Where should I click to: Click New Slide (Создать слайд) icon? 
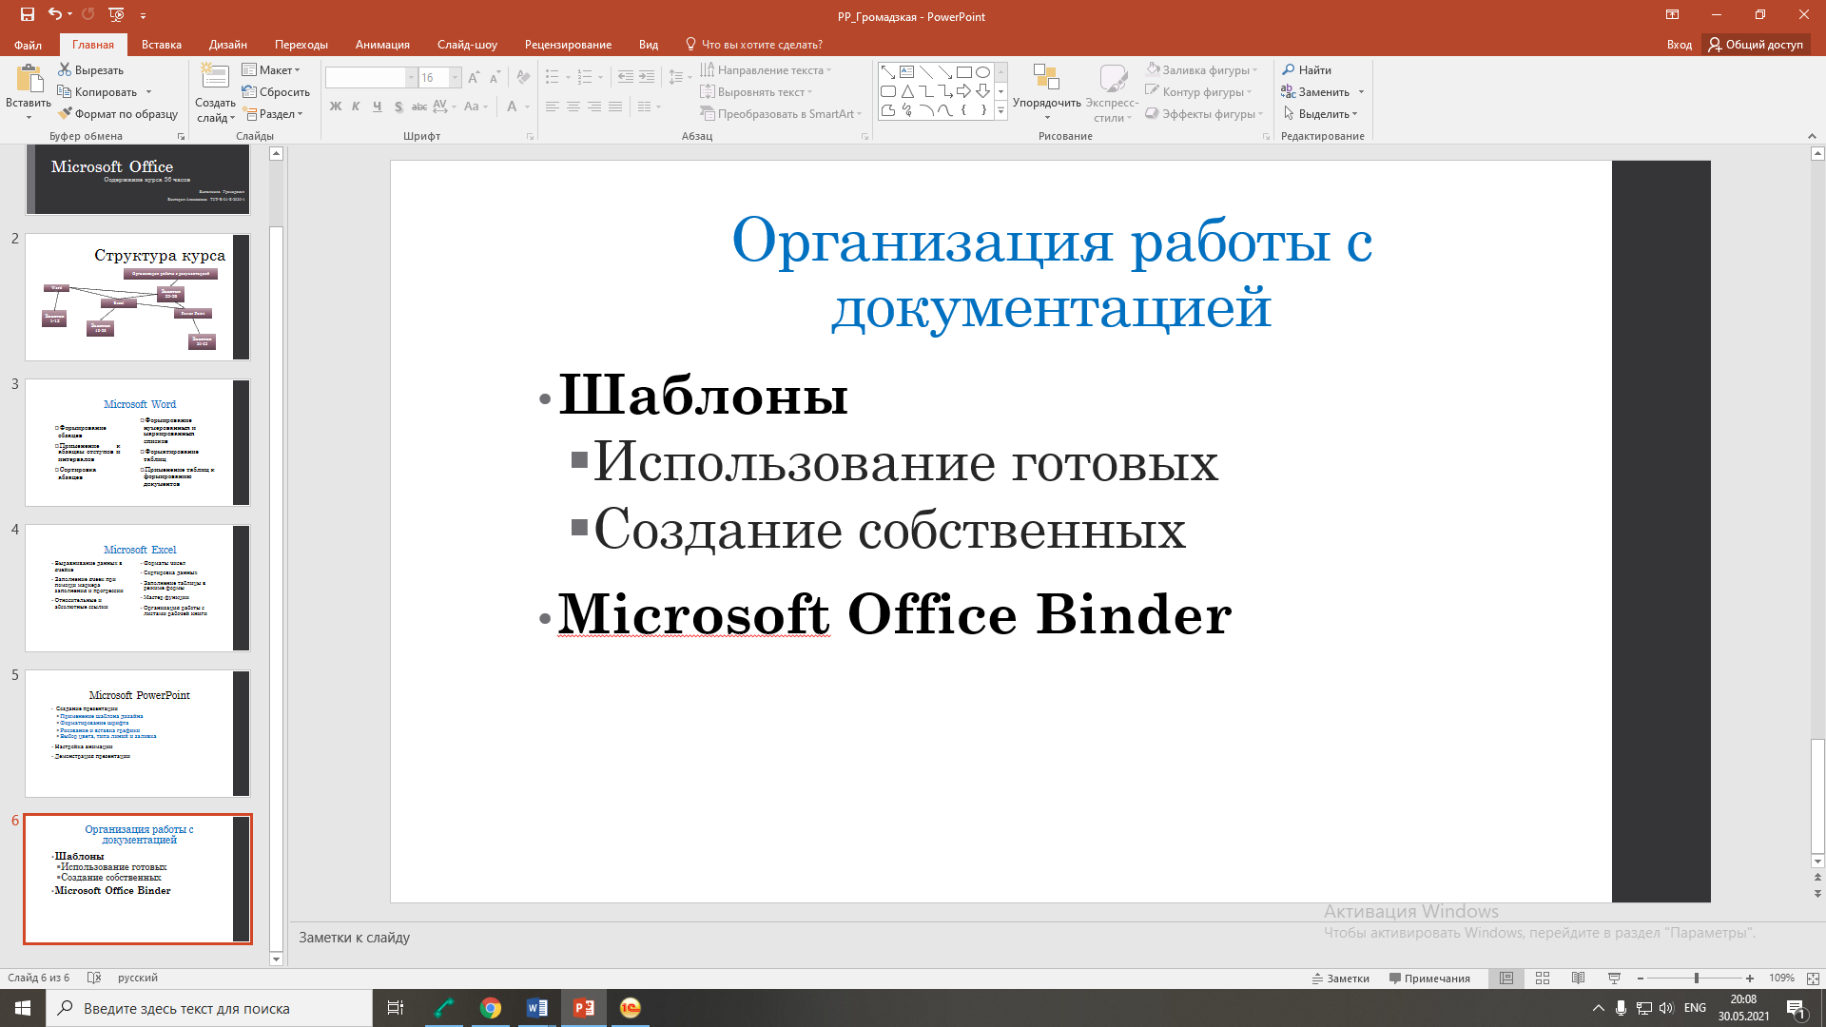coord(215,77)
